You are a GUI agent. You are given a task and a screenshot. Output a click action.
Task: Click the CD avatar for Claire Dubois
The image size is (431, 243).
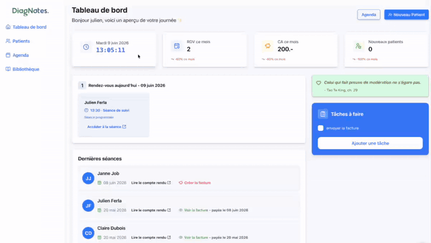88,233
